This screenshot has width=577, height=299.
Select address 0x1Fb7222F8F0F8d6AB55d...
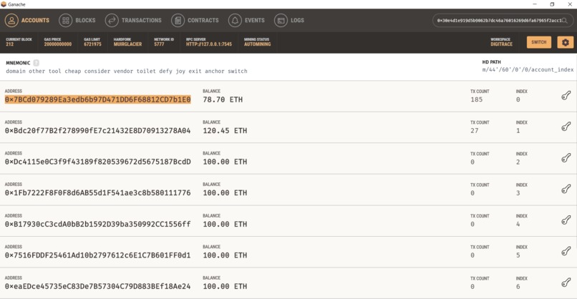pyautogui.click(x=97, y=192)
